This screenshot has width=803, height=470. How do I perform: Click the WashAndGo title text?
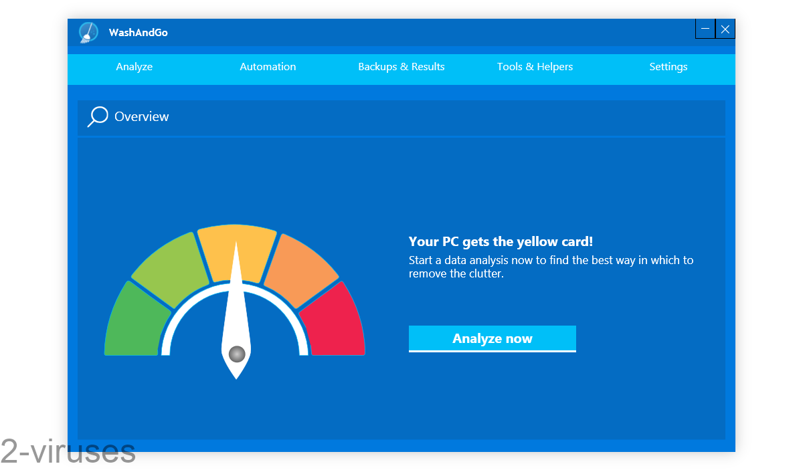point(139,32)
